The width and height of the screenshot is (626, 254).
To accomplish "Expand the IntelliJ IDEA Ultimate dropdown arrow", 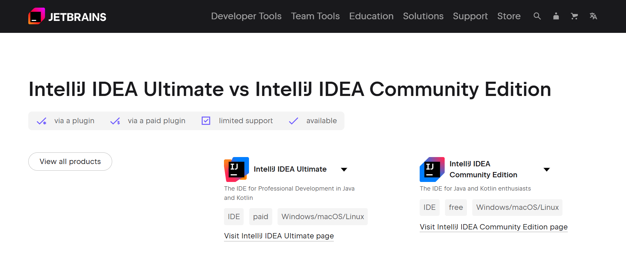I will (x=344, y=169).
